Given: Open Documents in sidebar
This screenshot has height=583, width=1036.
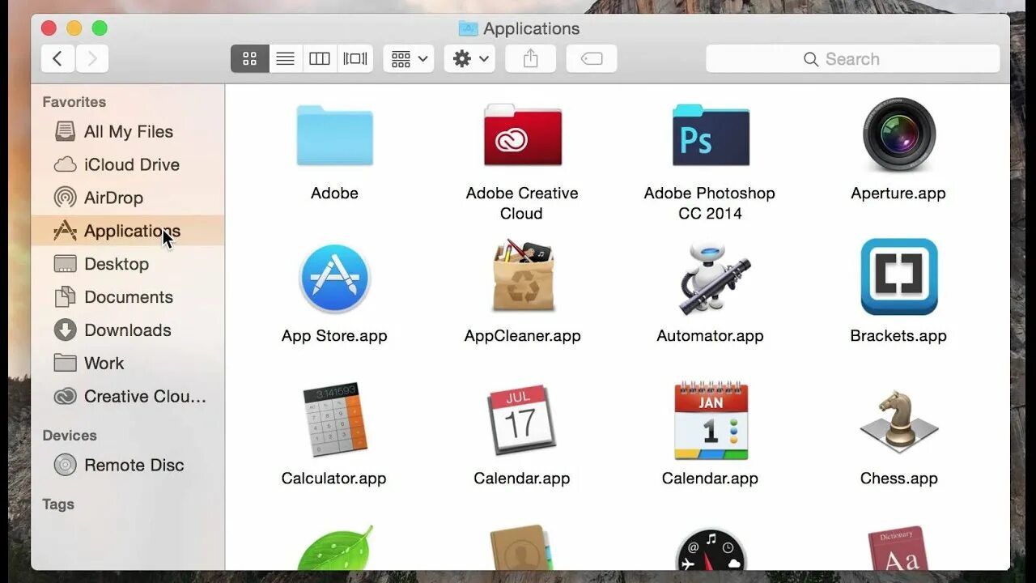Looking at the screenshot, I should (128, 297).
